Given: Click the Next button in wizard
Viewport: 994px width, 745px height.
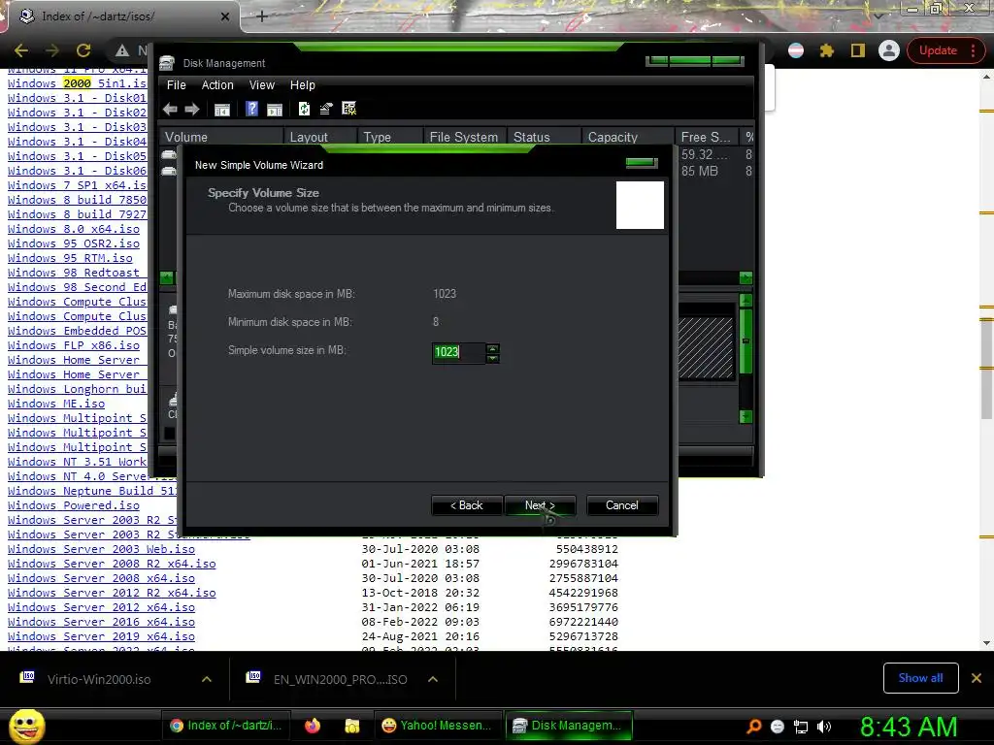Looking at the screenshot, I should tap(540, 505).
